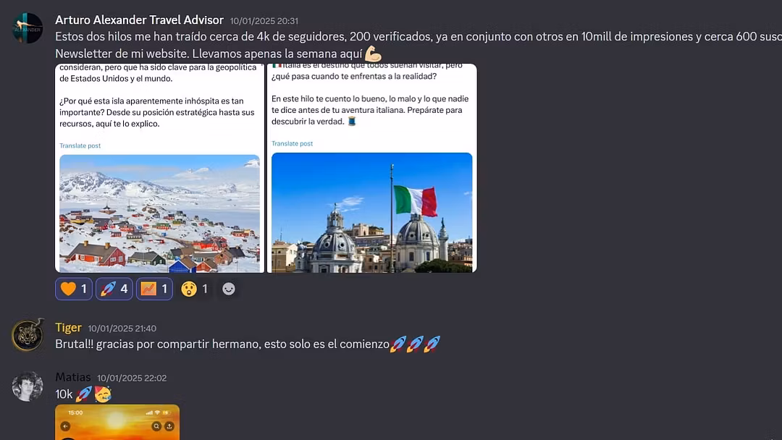The width and height of the screenshot is (782, 440).
Task: Click the party face emoji in Matias's message
Action: point(104,394)
